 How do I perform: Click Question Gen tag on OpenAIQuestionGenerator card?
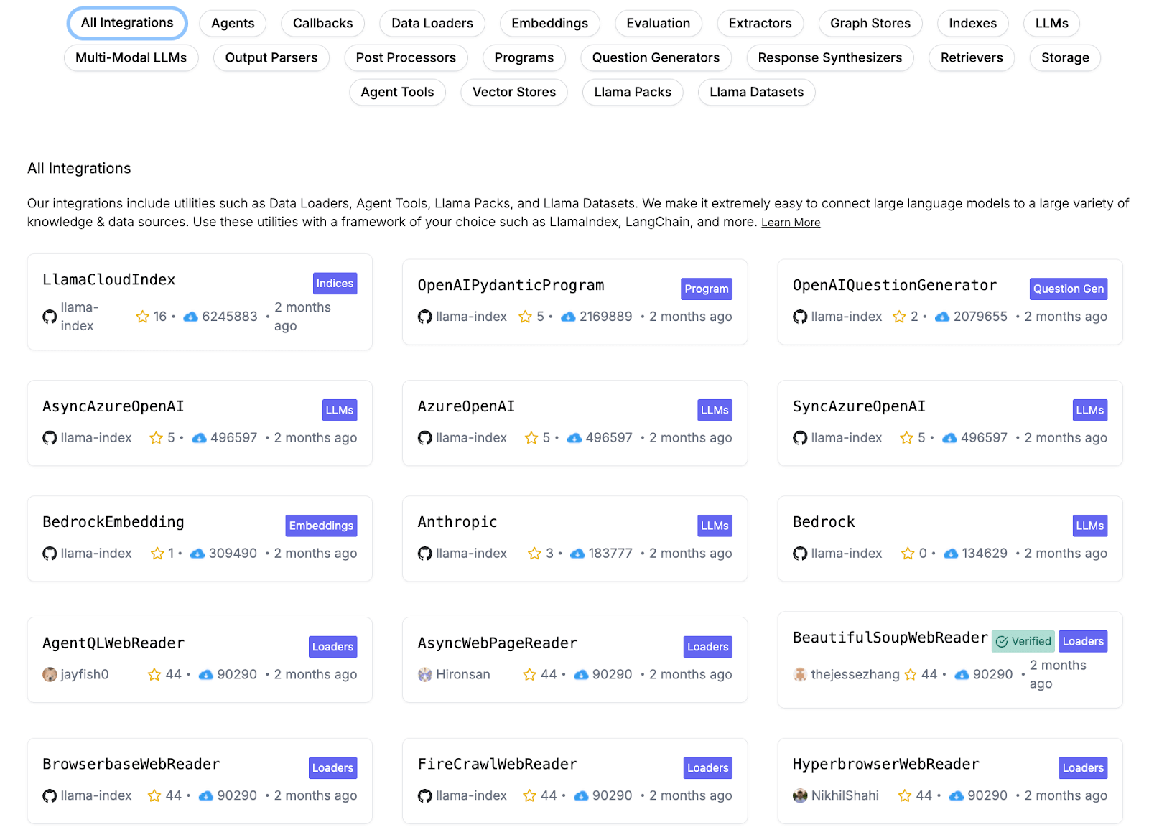1068,289
